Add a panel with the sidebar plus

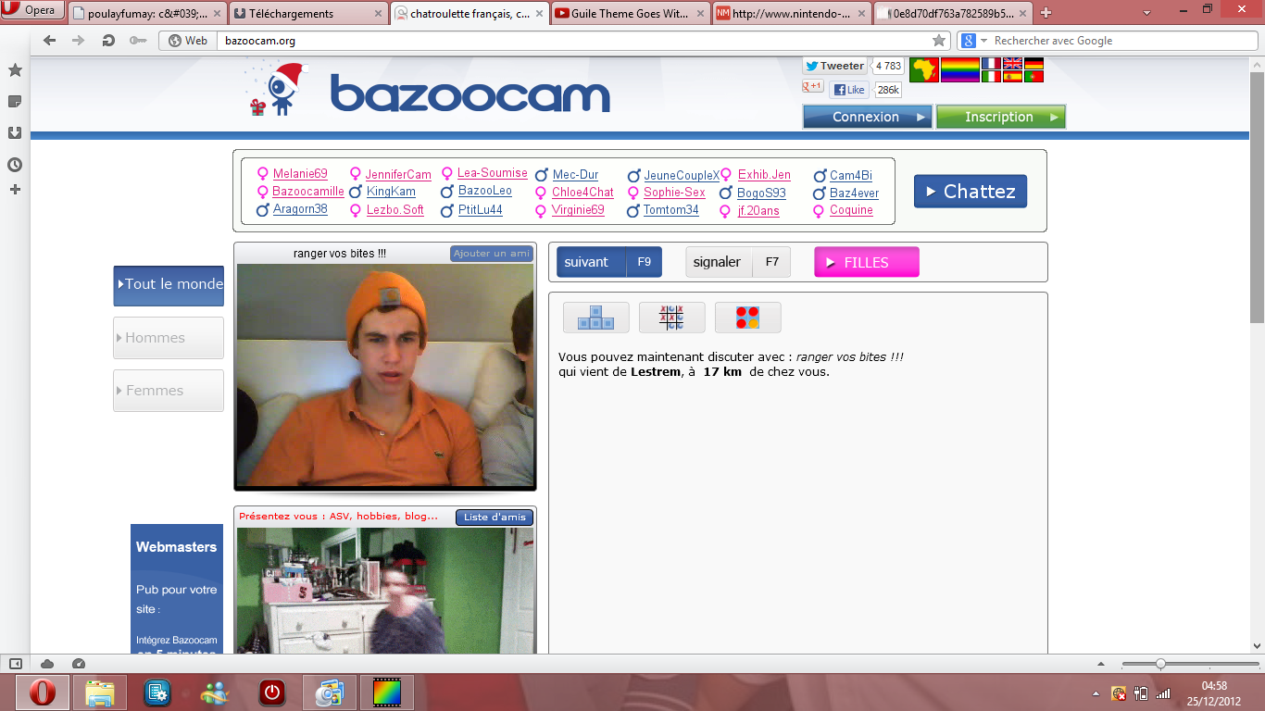[x=15, y=190]
